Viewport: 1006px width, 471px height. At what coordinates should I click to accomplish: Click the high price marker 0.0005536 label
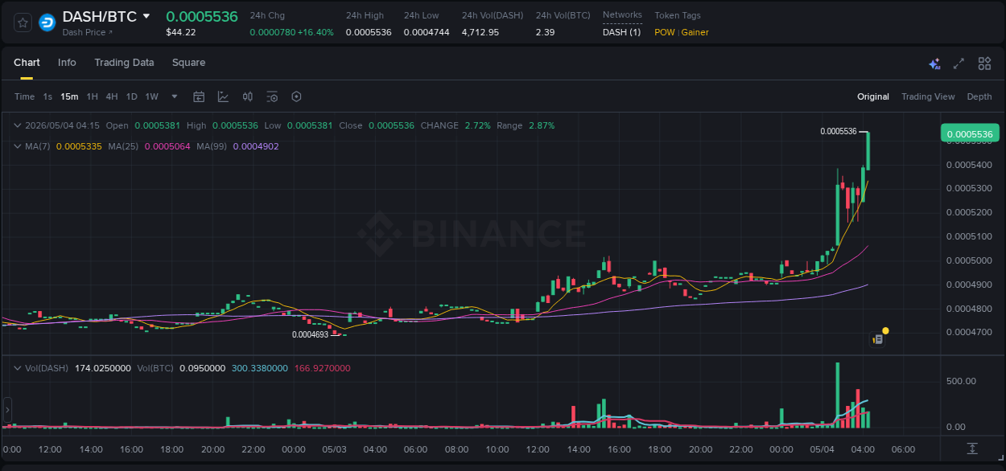pos(839,131)
